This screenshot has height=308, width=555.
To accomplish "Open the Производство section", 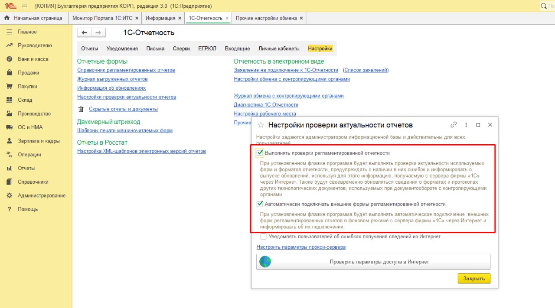I will pyautogui.click(x=34, y=113).
